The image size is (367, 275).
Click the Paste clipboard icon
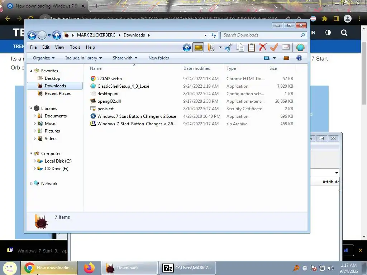coord(251,48)
